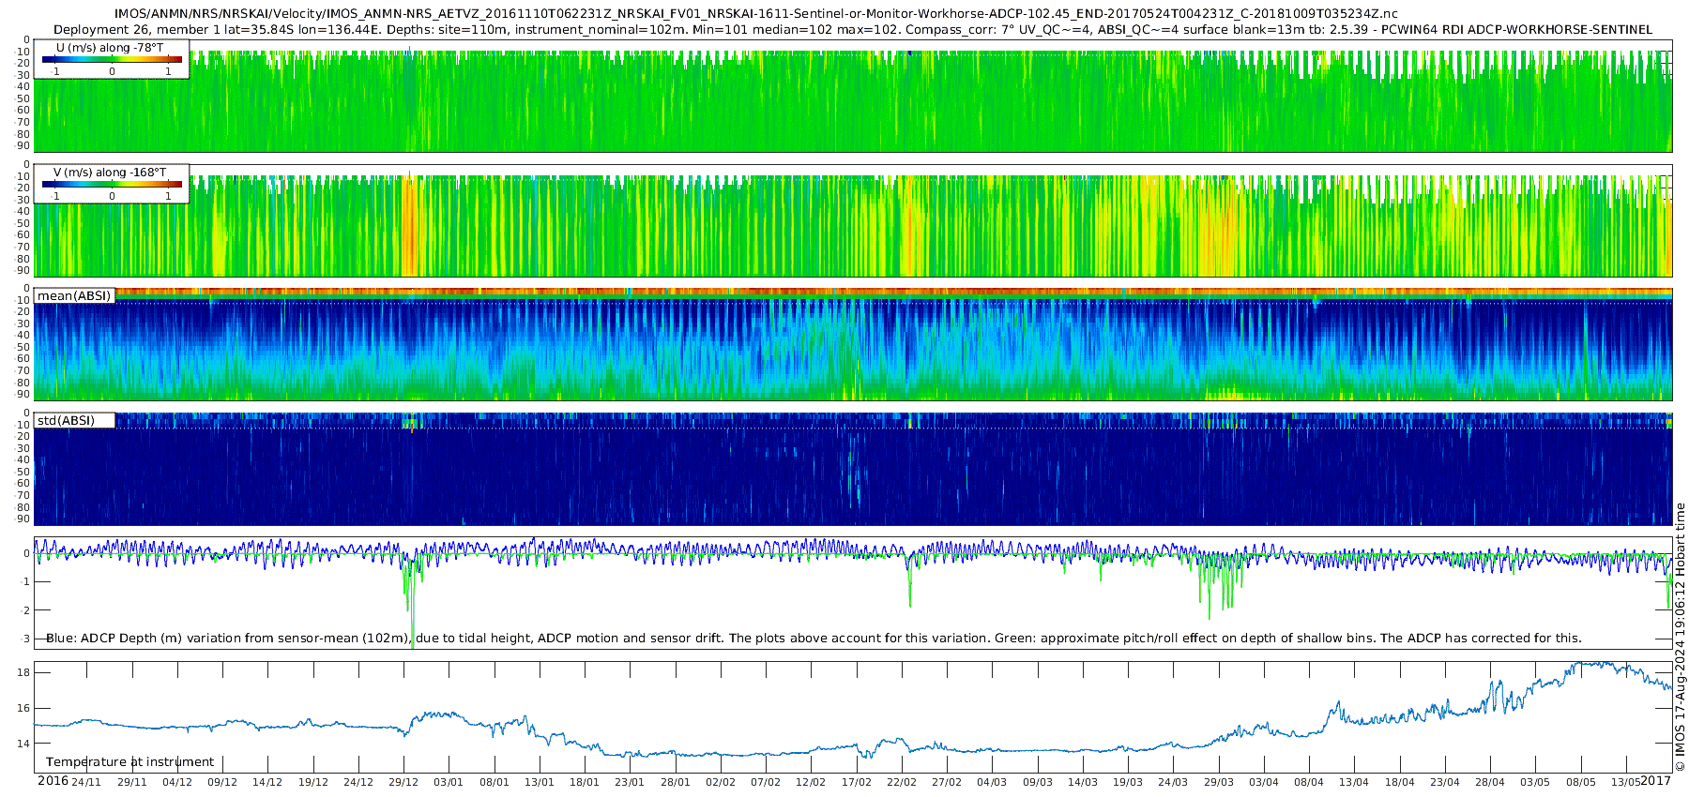Screen dimensions: 1689x797
Task: Click the U velocity colorbar swatch
Action: click(x=112, y=60)
